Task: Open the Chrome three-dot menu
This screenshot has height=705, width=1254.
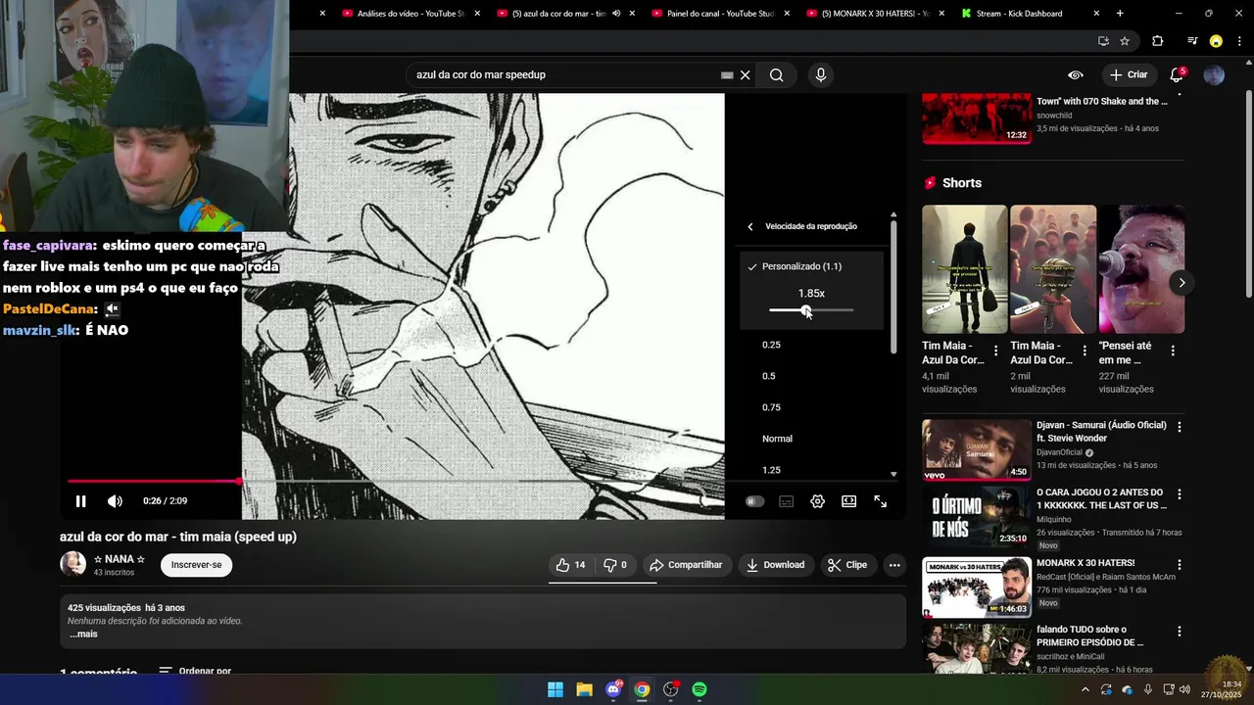Action: [1237, 41]
